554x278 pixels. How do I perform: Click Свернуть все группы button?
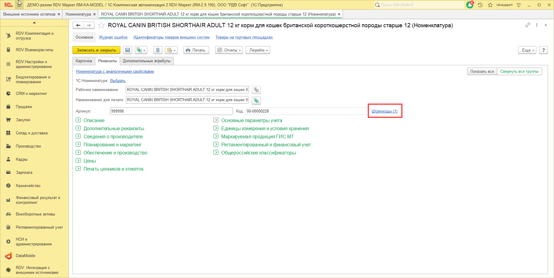(x=519, y=72)
